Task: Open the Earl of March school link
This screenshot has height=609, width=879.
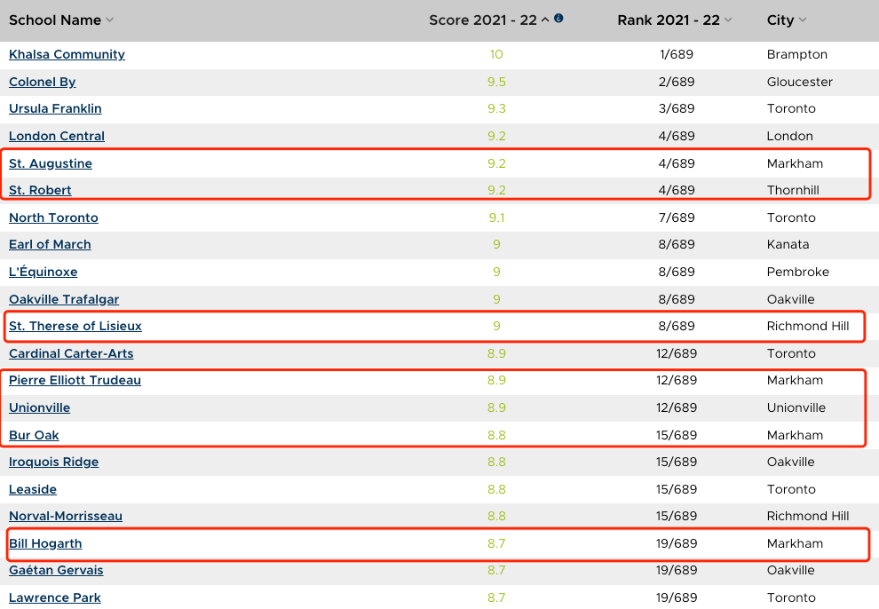Action: (x=50, y=245)
